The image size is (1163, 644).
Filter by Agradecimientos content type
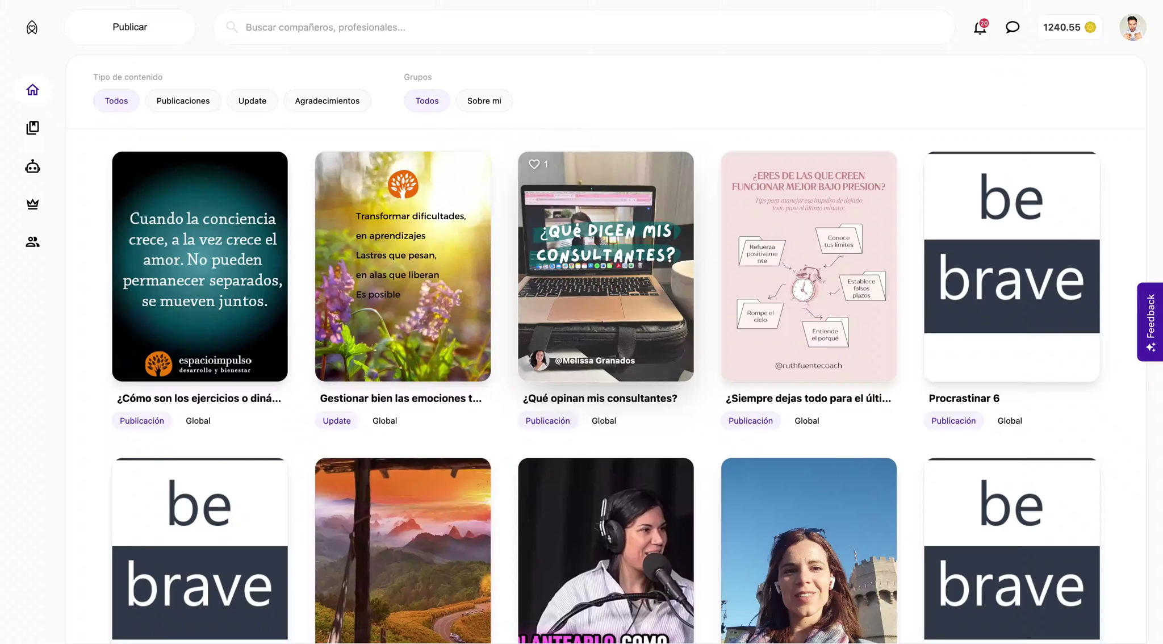(327, 101)
